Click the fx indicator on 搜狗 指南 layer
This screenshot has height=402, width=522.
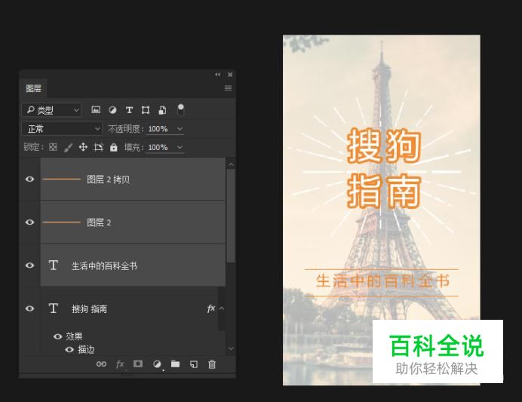tap(211, 308)
